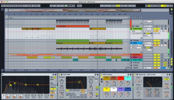Screen dimensions: 174x100
Task: Click the Start locator marker
Action: (x=11, y=18)
